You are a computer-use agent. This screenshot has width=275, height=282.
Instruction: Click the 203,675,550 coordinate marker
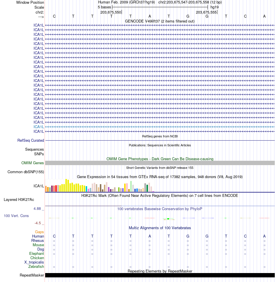coord(111,12)
